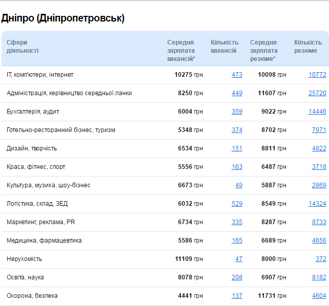Select the 'IT, комп'ютери, інтернет' row label
The image size is (329, 306).
40,75
